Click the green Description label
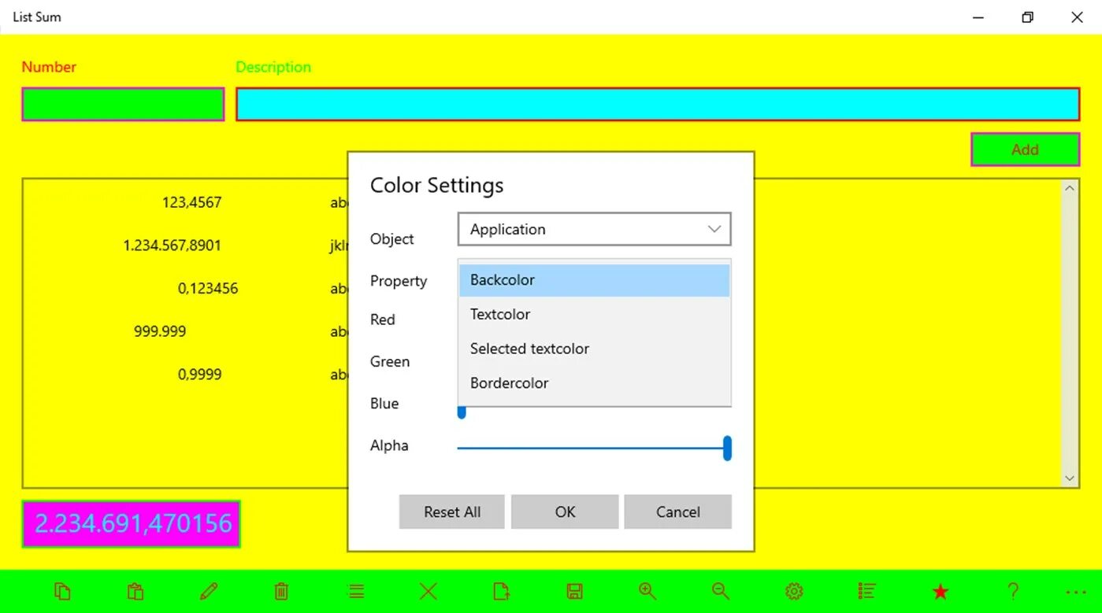1102x613 pixels. [x=273, y=67]
